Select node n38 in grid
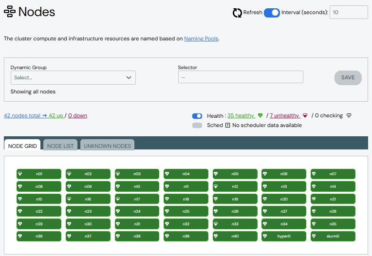Viewport: 372px width, 256px height. coord(137,236)
